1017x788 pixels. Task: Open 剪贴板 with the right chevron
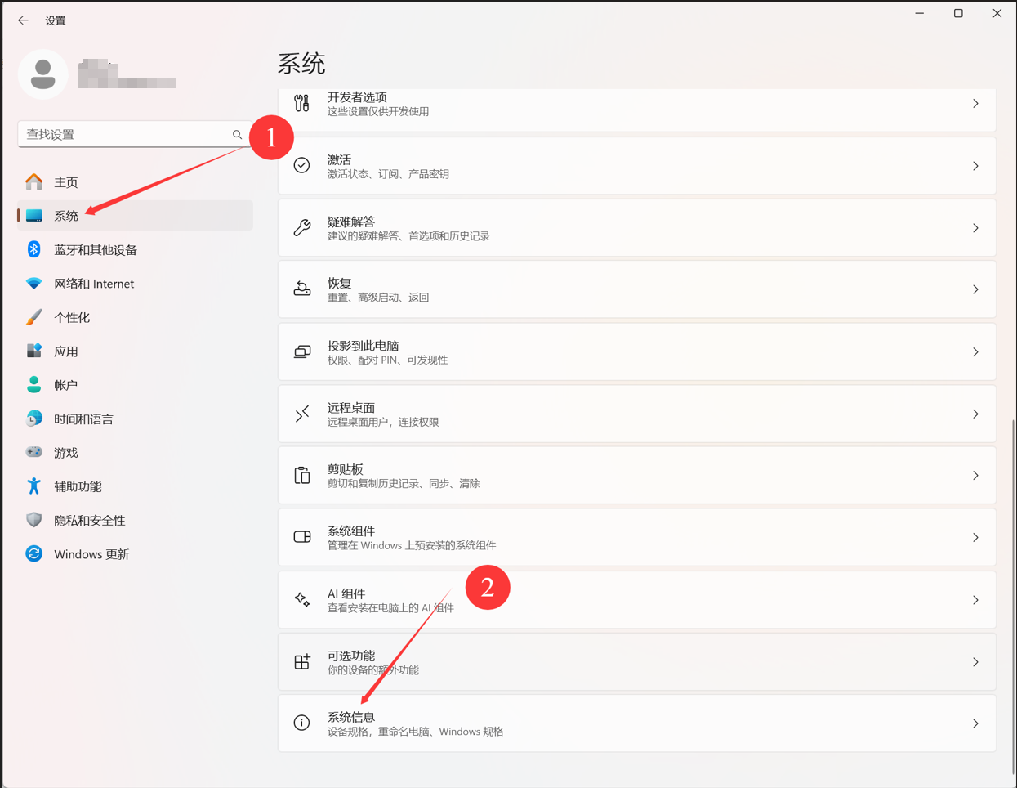pos(975,475)
